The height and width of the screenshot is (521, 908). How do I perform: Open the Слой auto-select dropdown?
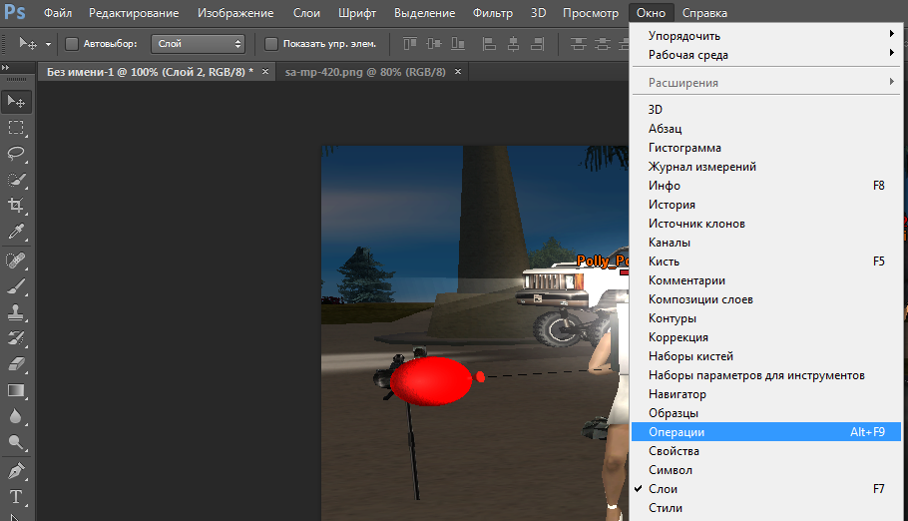click(x=198, y=44)
